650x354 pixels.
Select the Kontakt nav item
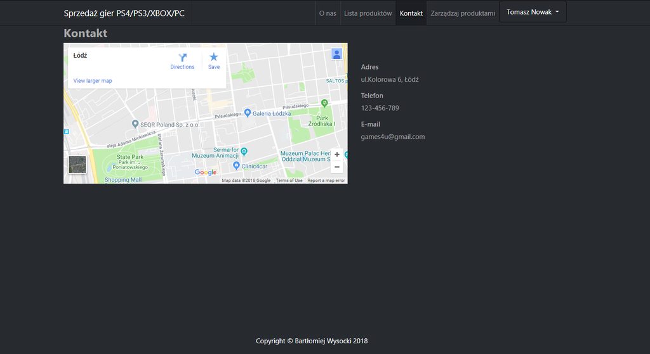point(411,13)
